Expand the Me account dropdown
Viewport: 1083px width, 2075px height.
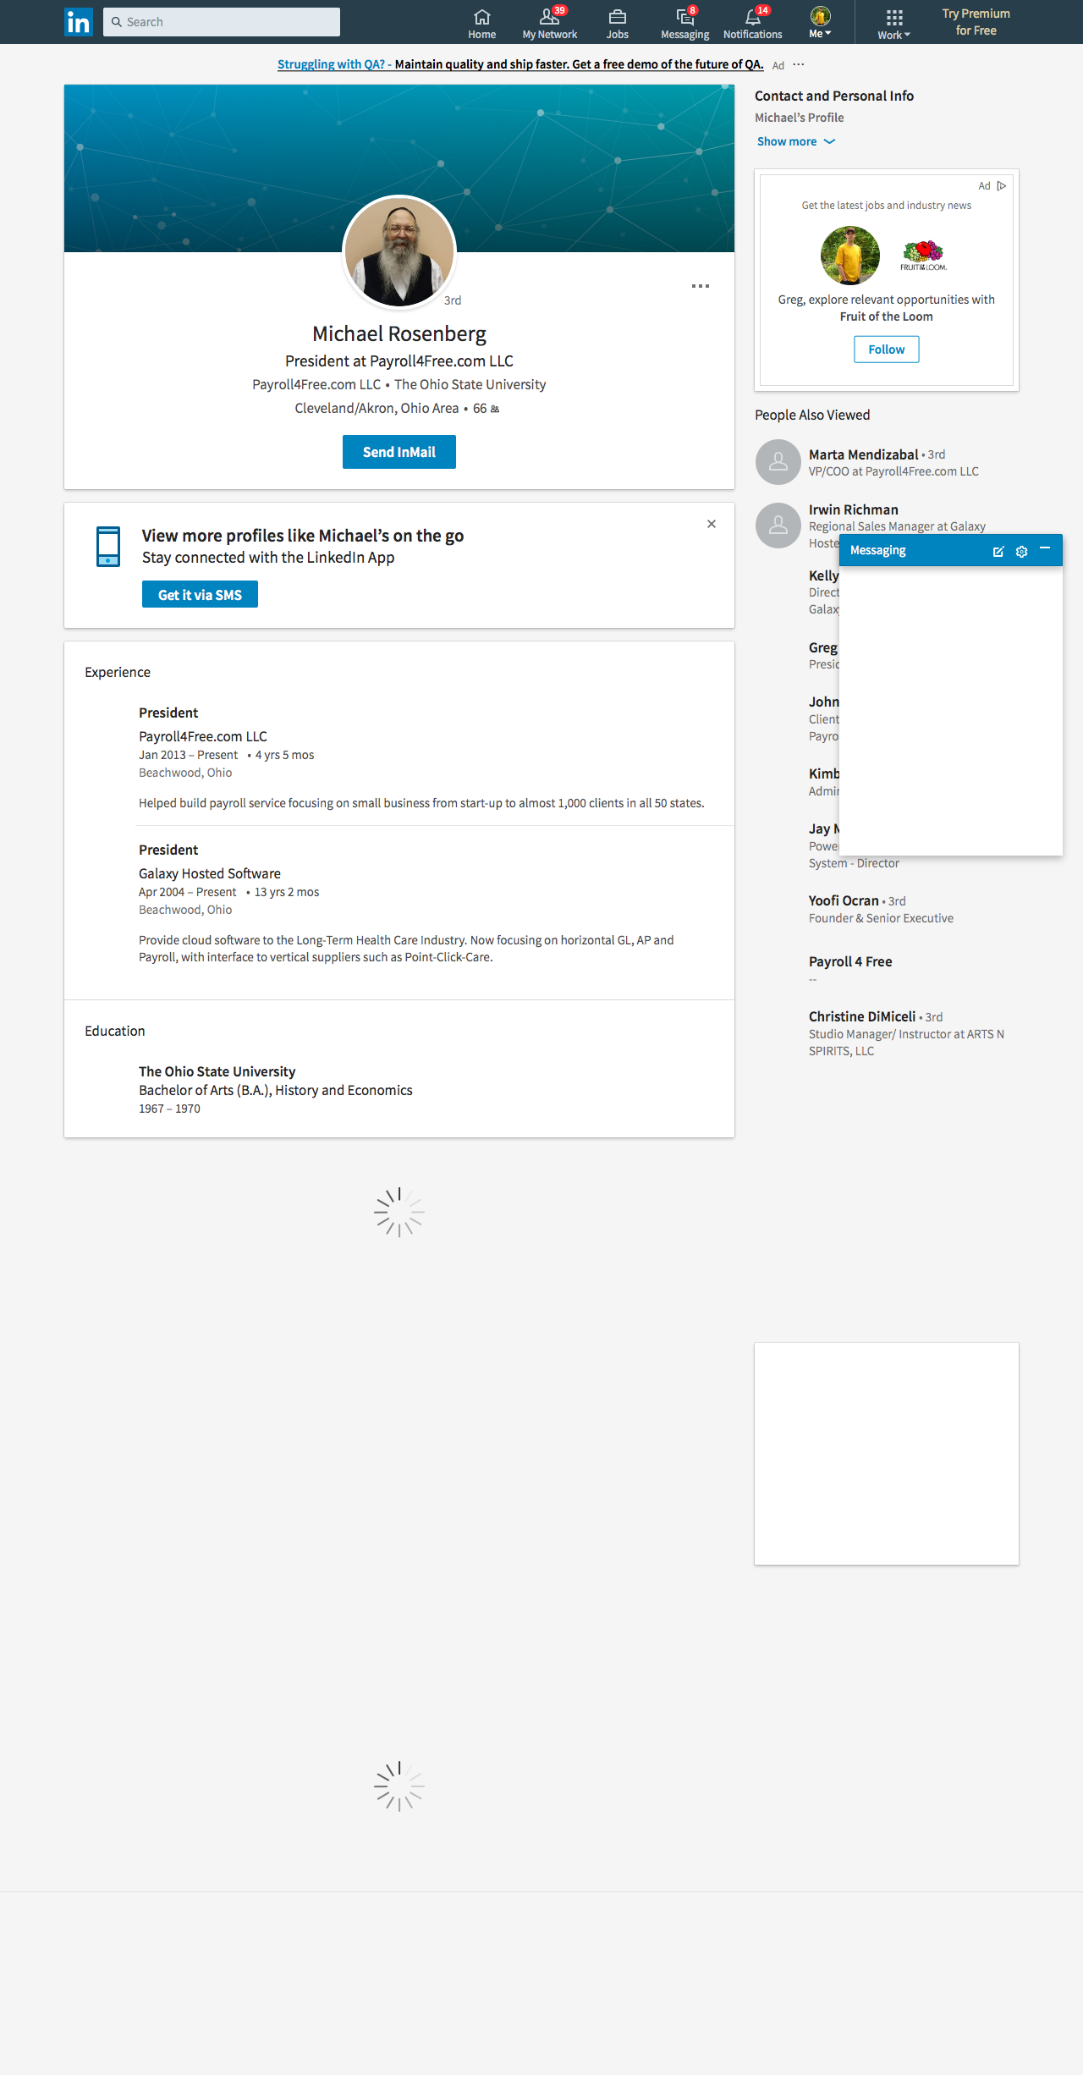click(x=820, y=23)
